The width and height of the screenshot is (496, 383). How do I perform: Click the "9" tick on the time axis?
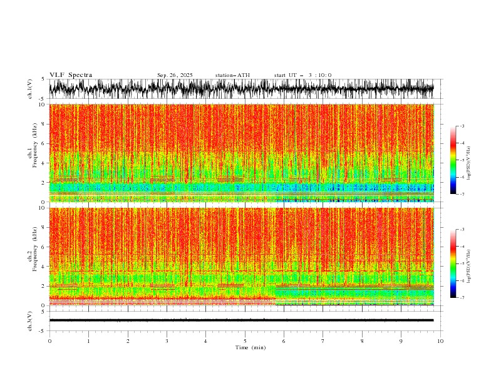click(x=401, y=341)
